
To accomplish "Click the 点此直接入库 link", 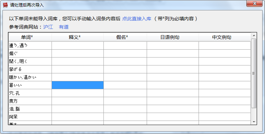I will (137, 19).
